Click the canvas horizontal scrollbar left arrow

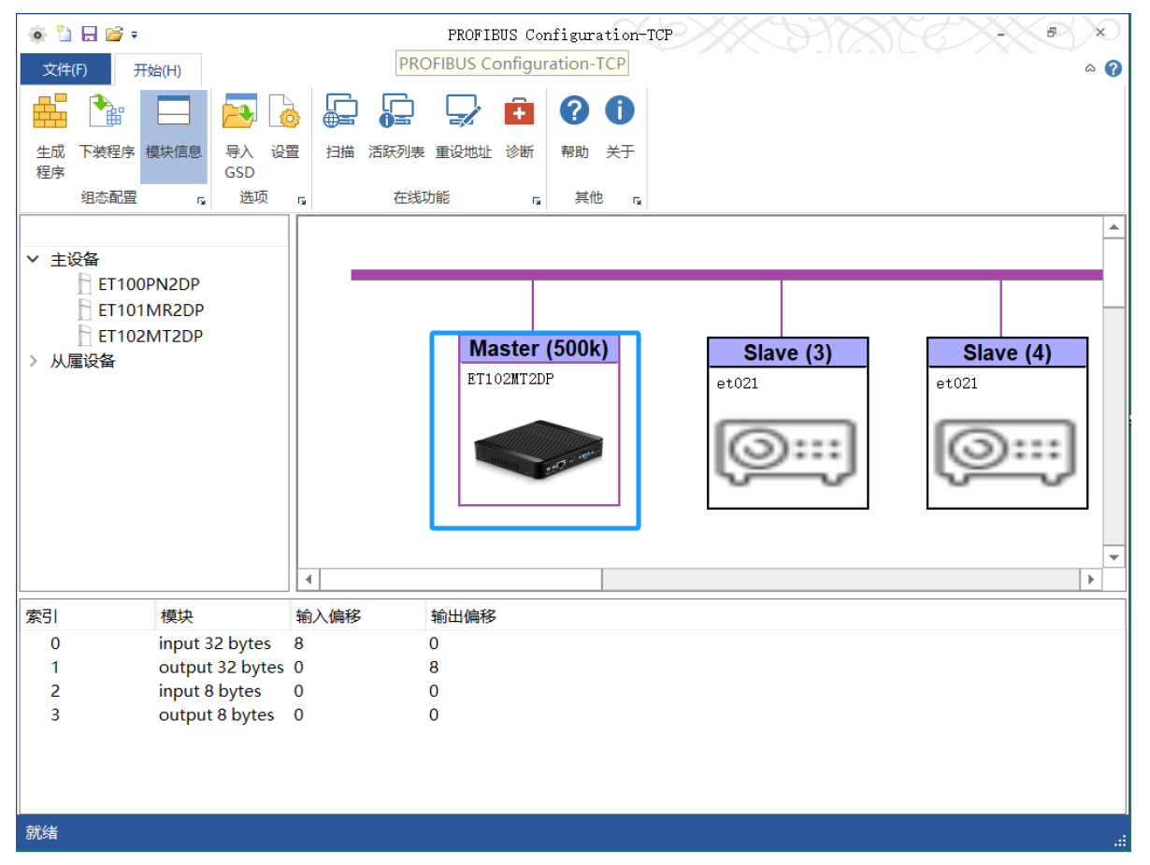coord(309,579)
